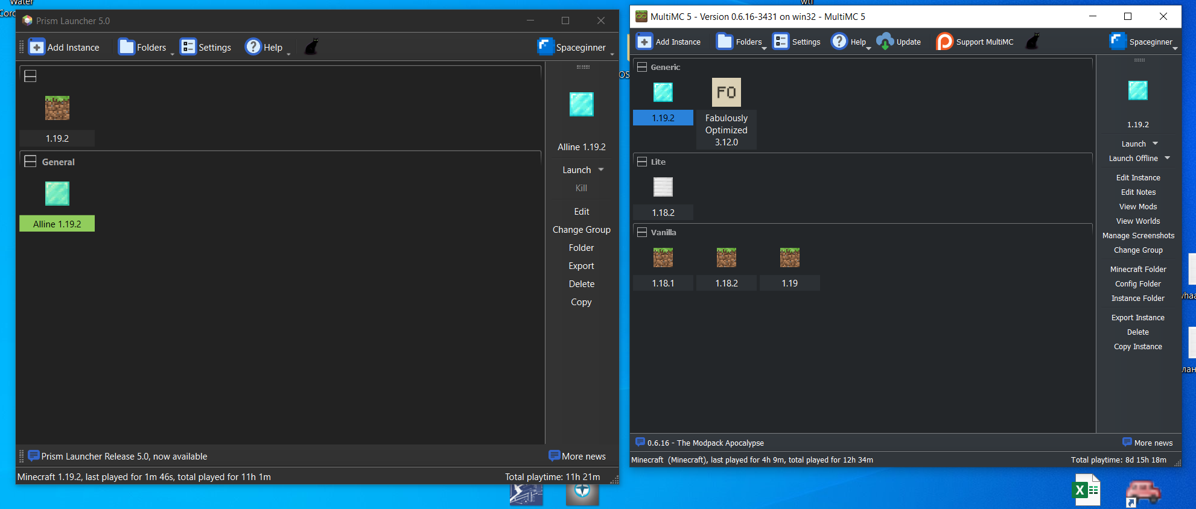This screenshot has width=1196, height=509.
Task: Click Export Instance in MultiMC sidebar
Action: (x=1138, y=318)
